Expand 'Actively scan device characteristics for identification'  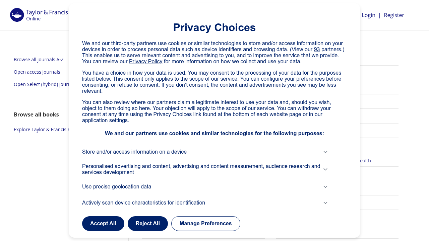[325, 203]
